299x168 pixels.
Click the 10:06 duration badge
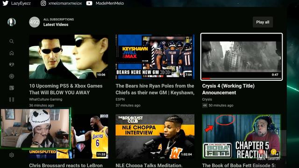(101, 75)
